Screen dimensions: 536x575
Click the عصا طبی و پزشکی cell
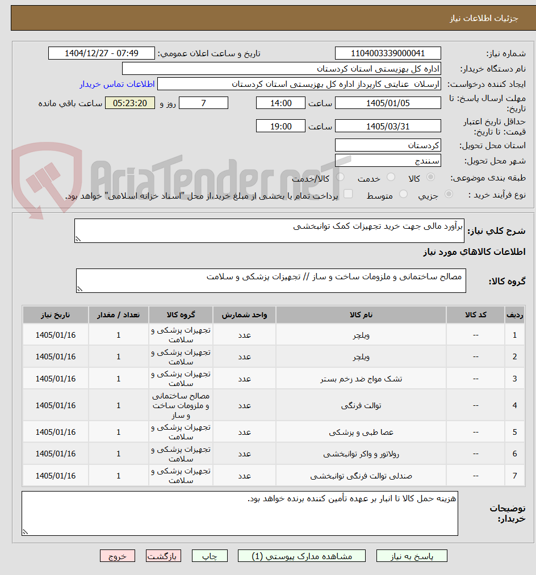(x=361, y=433)
